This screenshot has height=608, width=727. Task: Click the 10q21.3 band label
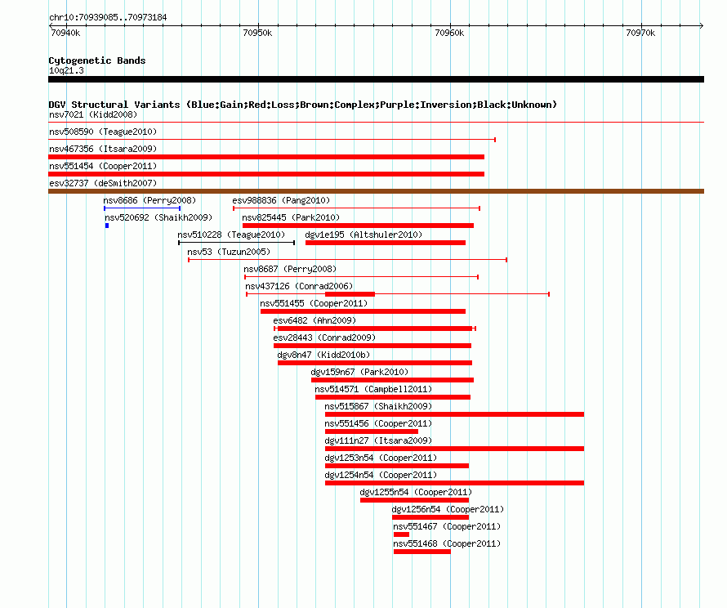click(67, 70)
